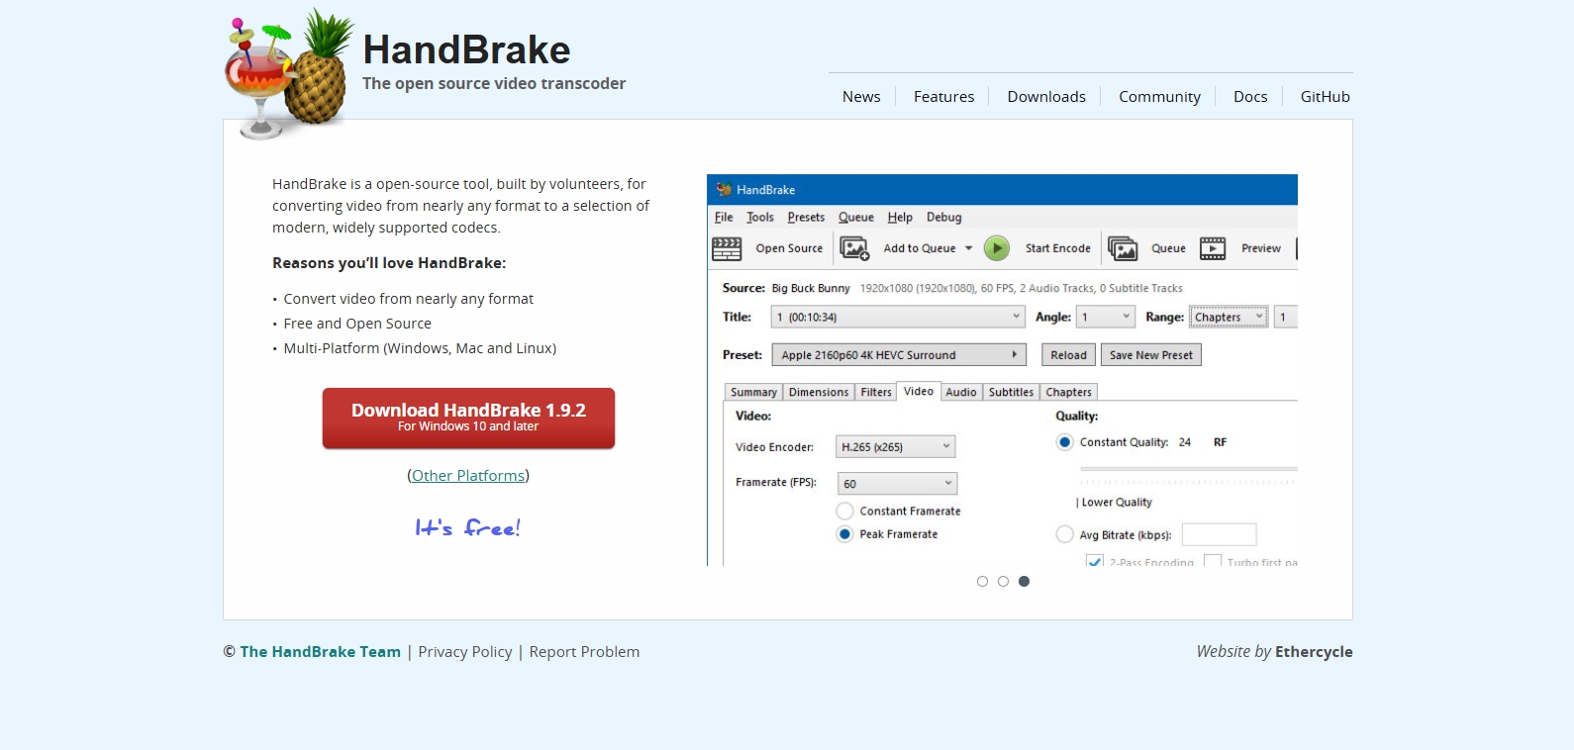This screenshot has width=1574, height=750.
Task: Expand the Apple 2160p60 4K HEVC Surround preset
Action: pyautogui.click(x=899, y=355)
